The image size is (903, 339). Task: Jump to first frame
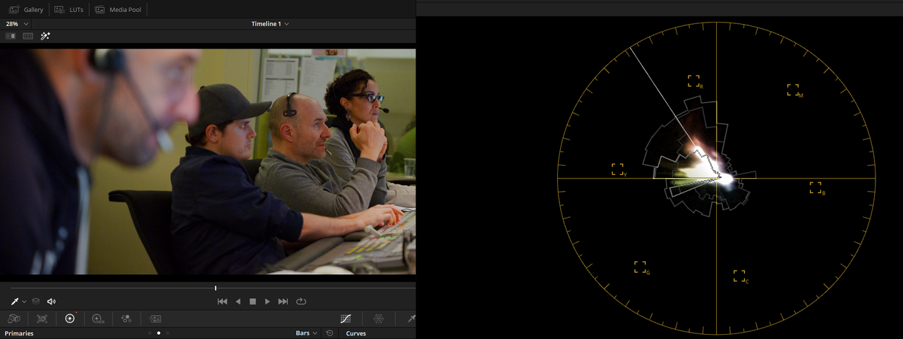(x=222, y=302)
